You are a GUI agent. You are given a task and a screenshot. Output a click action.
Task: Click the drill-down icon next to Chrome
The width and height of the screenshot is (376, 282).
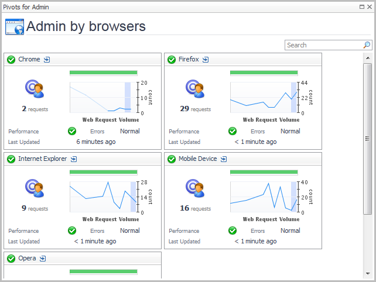pos(47,60)
